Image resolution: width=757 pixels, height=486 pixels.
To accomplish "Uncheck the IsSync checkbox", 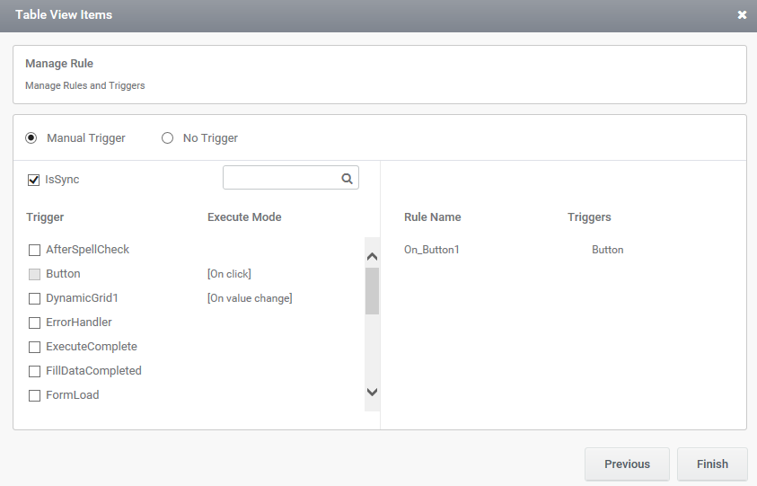I will pyautogui.click(x=33, y=180).
